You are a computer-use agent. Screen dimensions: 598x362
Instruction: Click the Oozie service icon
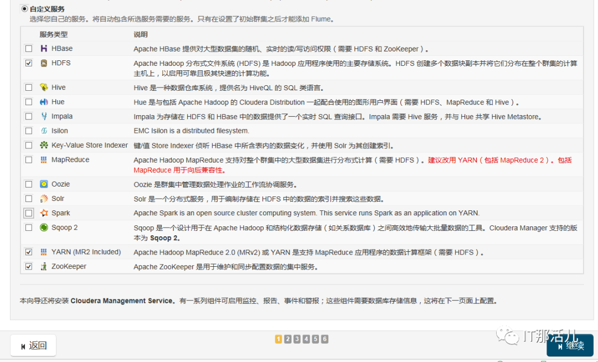click(x=44, y=184)
